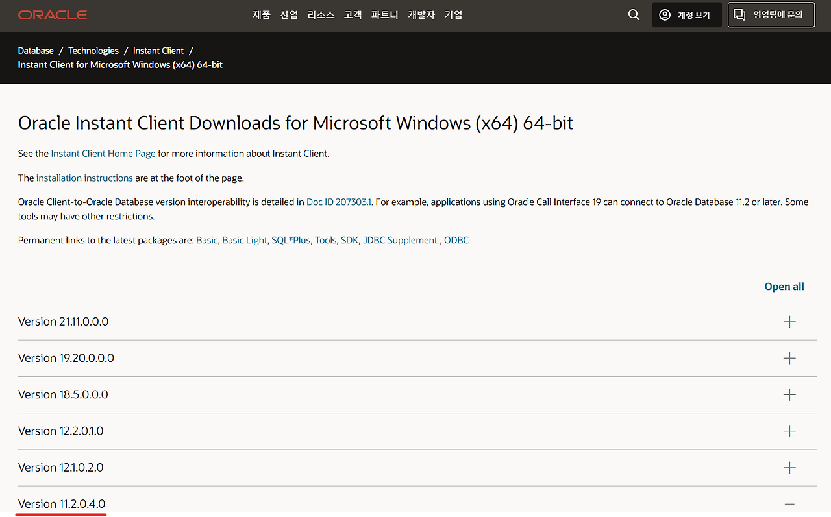Click the Basic Light package link
Viewport: 831px width, 517px height.
pyautogui.click(x=245, y=240)
